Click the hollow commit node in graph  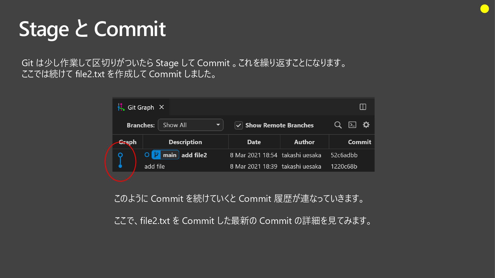pos(120,155)
